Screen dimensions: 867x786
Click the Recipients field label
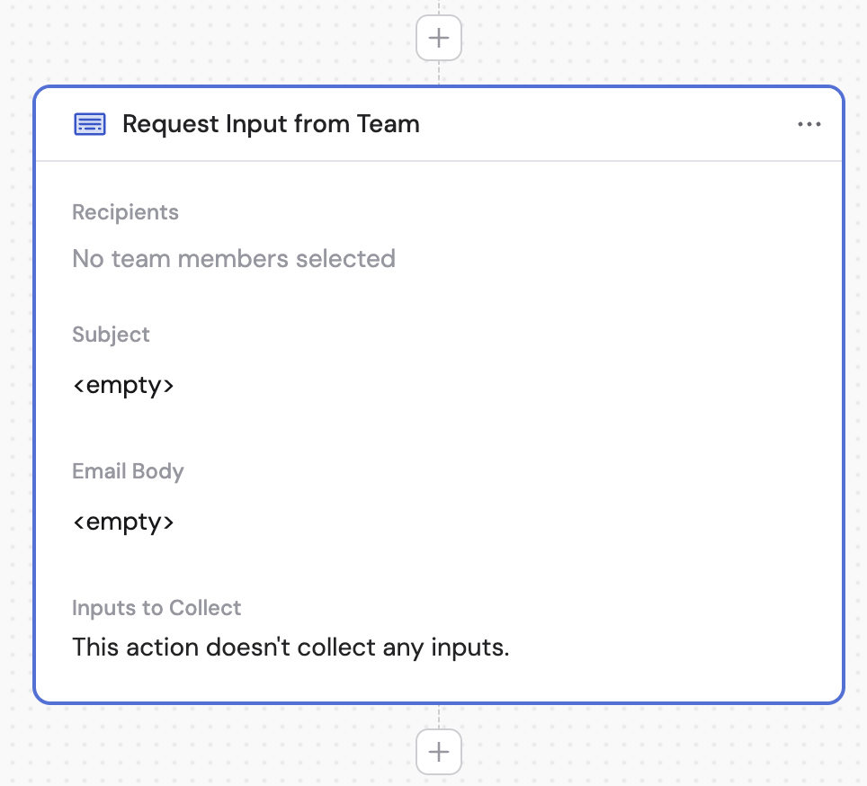click(x=125, y=212)
